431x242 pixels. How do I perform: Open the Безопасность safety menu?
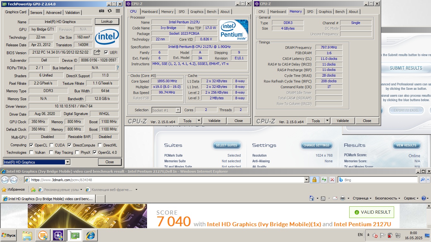coord(387,198)
